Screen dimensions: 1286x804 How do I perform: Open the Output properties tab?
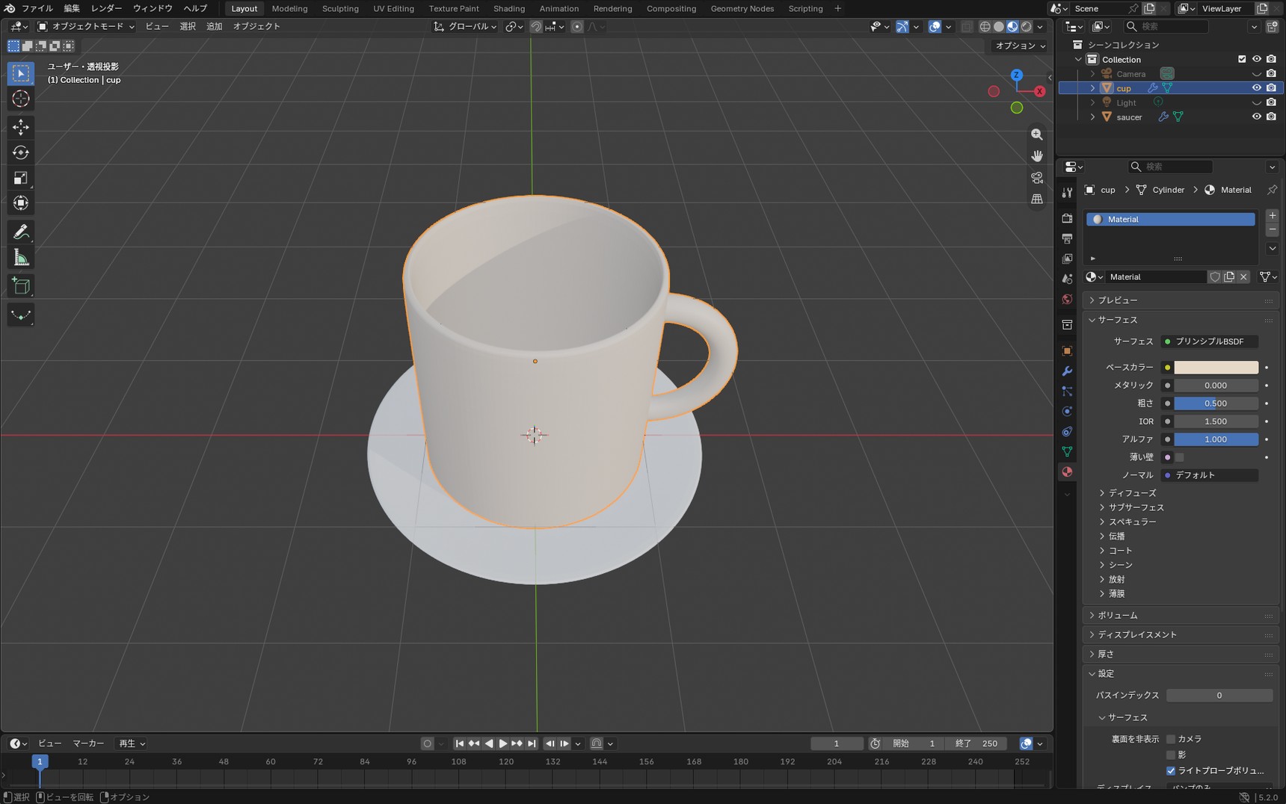(1067, 238)
